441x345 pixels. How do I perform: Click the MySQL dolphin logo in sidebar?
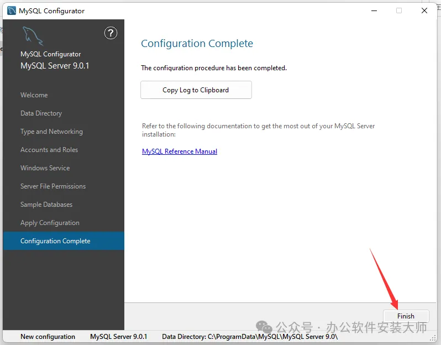(33, 36)
